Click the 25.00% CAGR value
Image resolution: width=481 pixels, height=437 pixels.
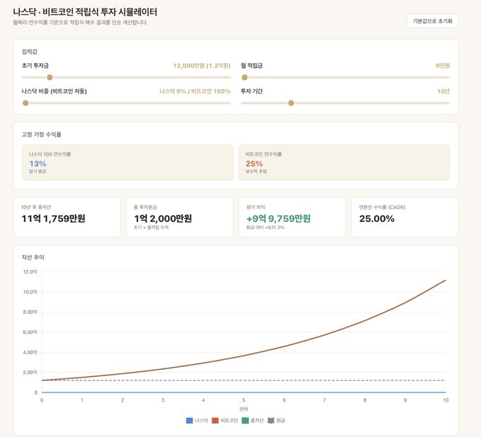[377, 218]
